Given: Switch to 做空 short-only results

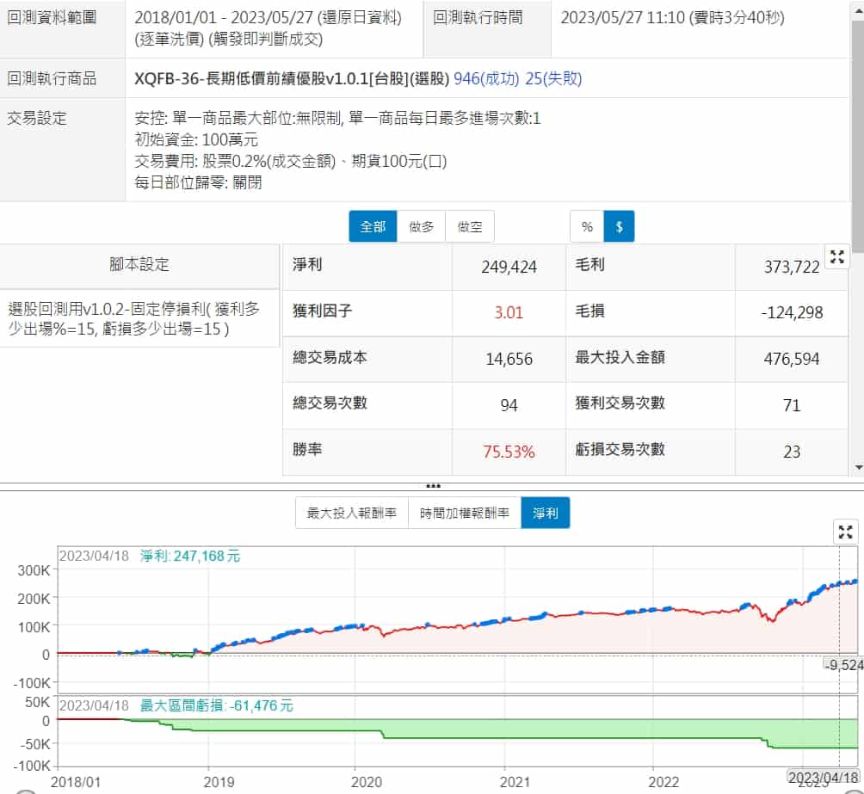Looking at the screenshot, I should click(x=470, y=227).
